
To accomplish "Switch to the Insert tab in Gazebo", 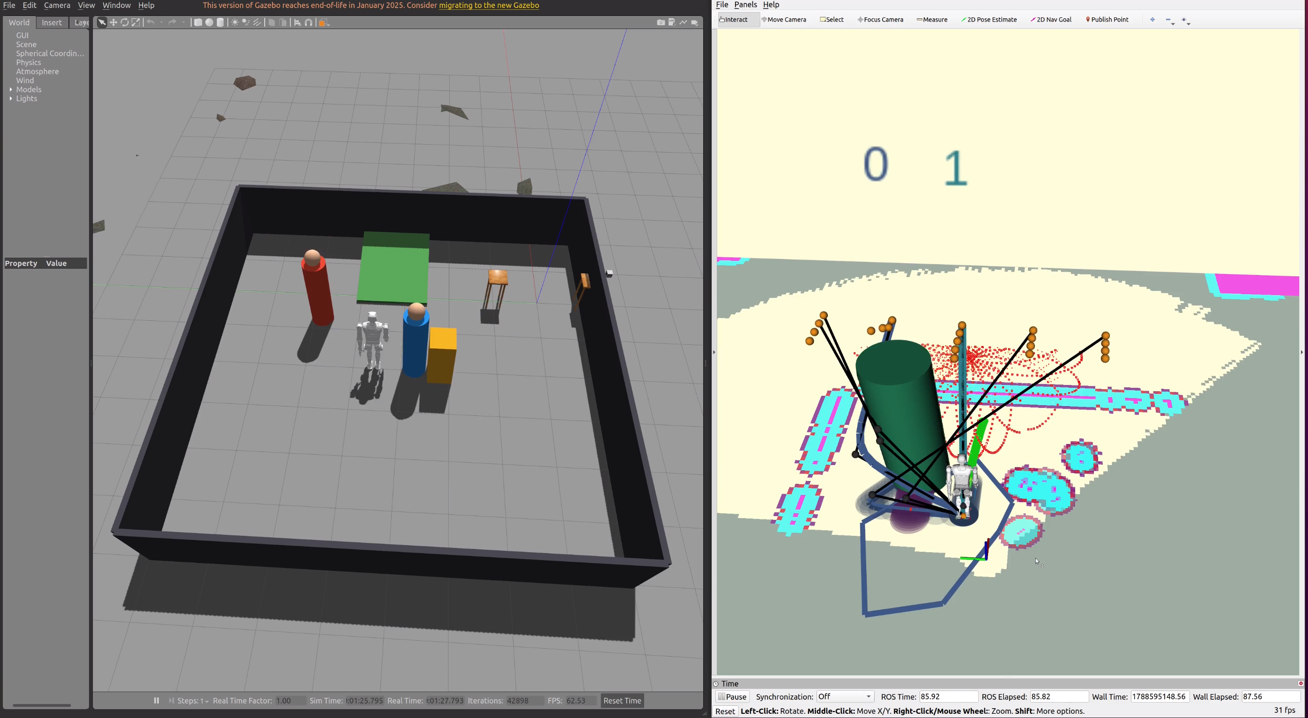I will 52,22.
